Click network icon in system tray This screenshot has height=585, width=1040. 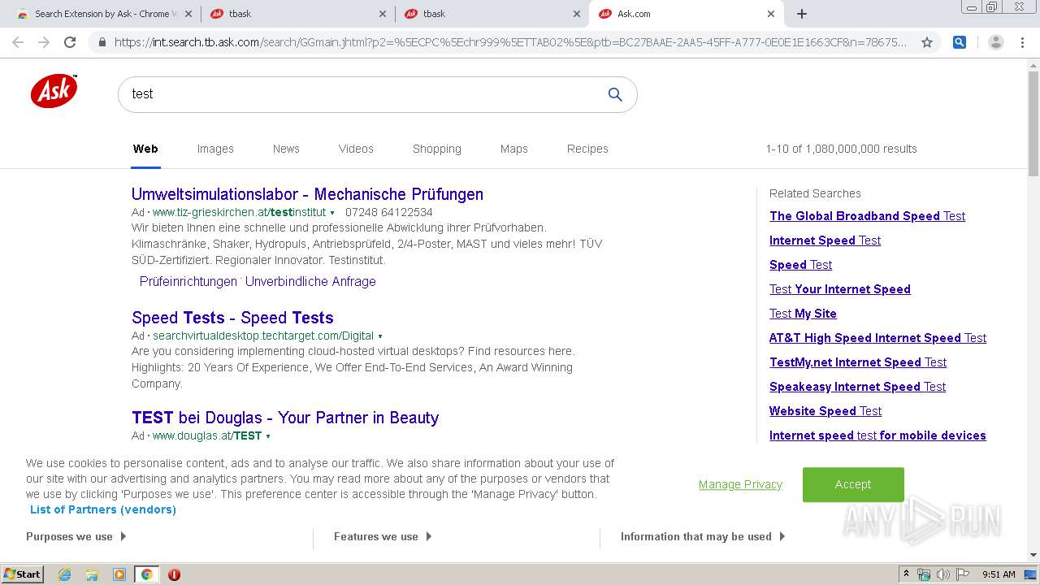[924, 574]
